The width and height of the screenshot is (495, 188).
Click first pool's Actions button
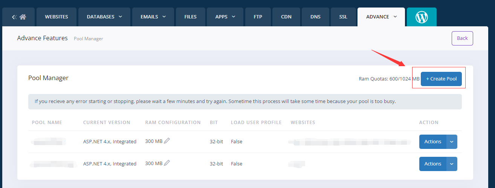pyautogui.click(x=432, y=142)
